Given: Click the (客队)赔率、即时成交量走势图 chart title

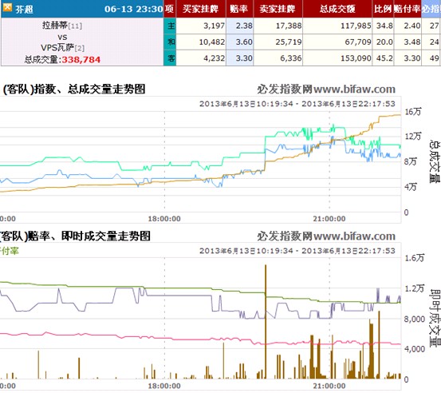Looking at the screenshot, I should (75, 236).
